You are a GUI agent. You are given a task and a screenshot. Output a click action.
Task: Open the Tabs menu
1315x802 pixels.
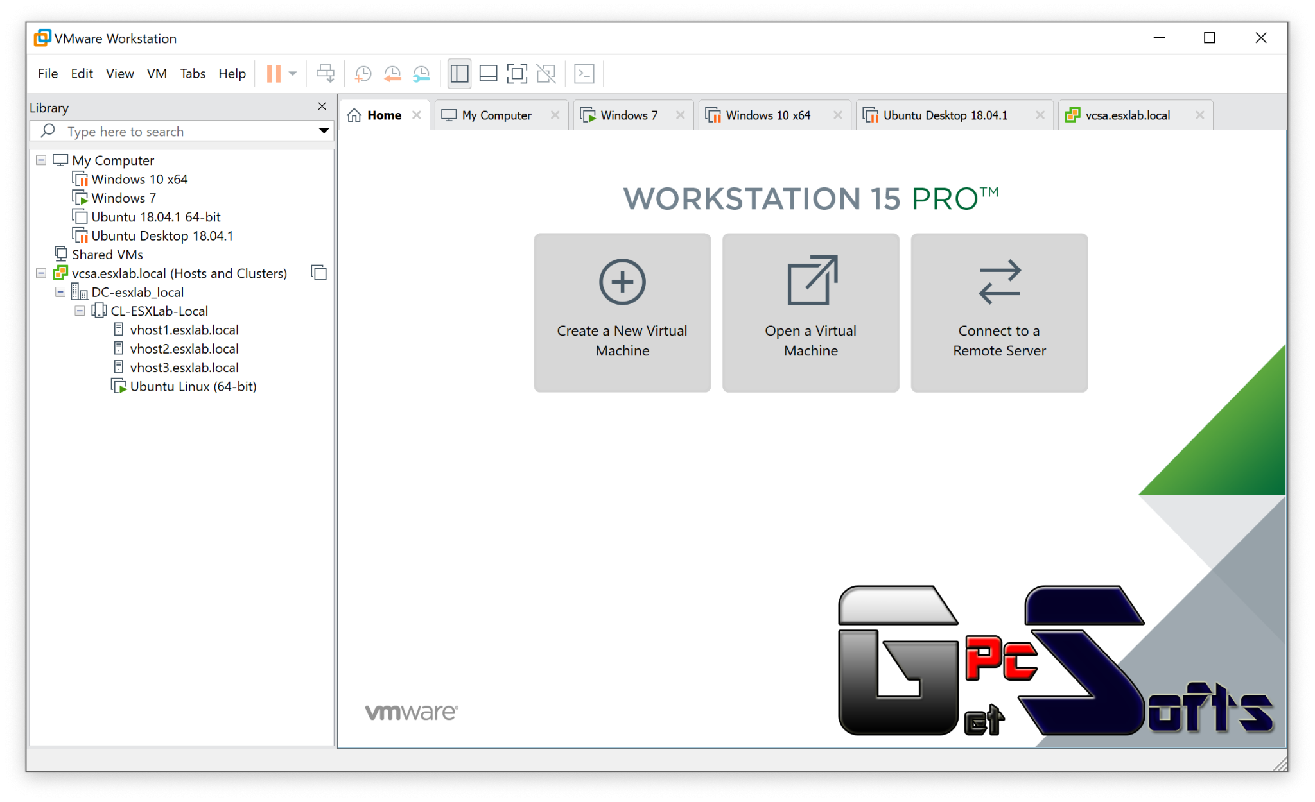click(x=193, y=73)
